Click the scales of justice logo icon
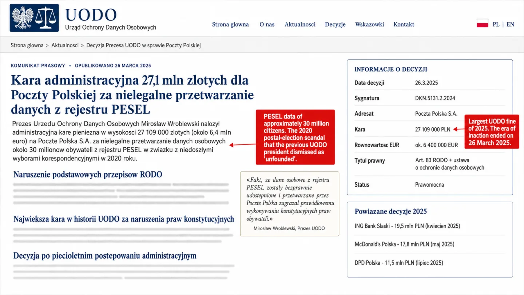The height and width of the screenshot is (295, 524). click(x=46, y=17)
